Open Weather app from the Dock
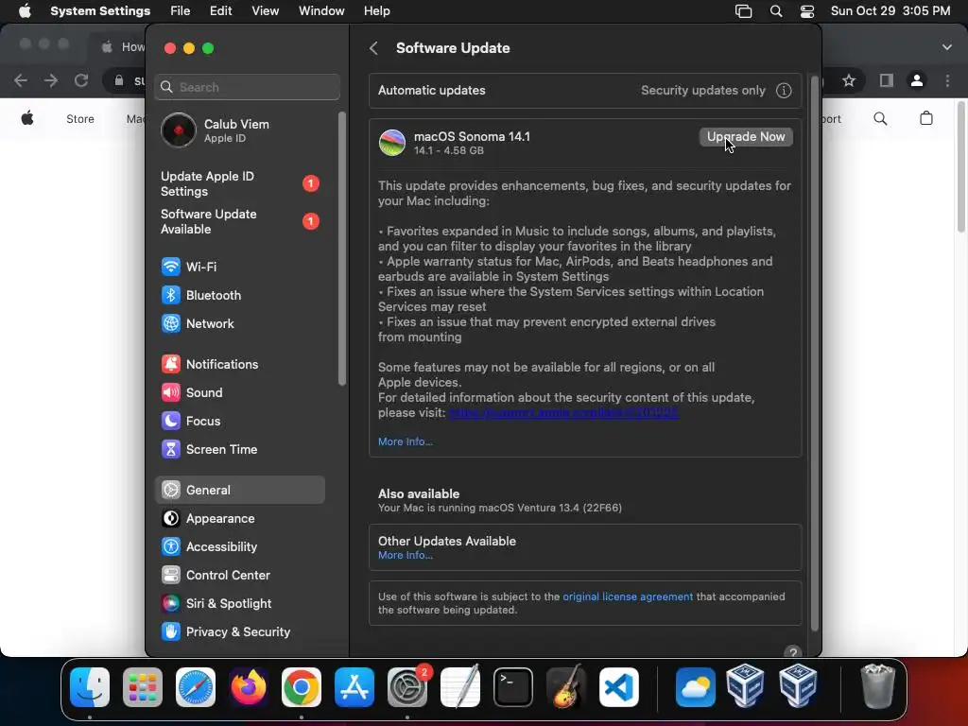This screenshot has width=968, height=726. pyautogui.click(x=695, y=687)
